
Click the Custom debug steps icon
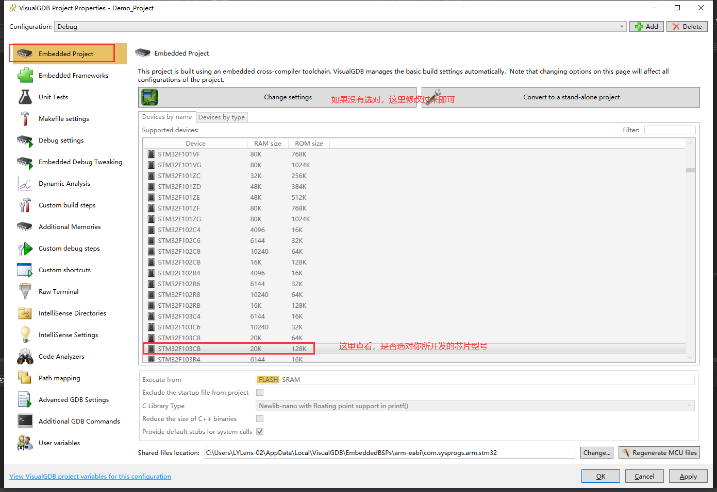[x=25, y=248]
